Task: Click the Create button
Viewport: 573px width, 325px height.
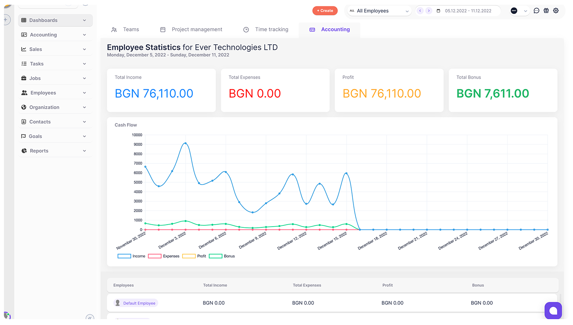Action: pyautogui.click(x=325, y=11)
